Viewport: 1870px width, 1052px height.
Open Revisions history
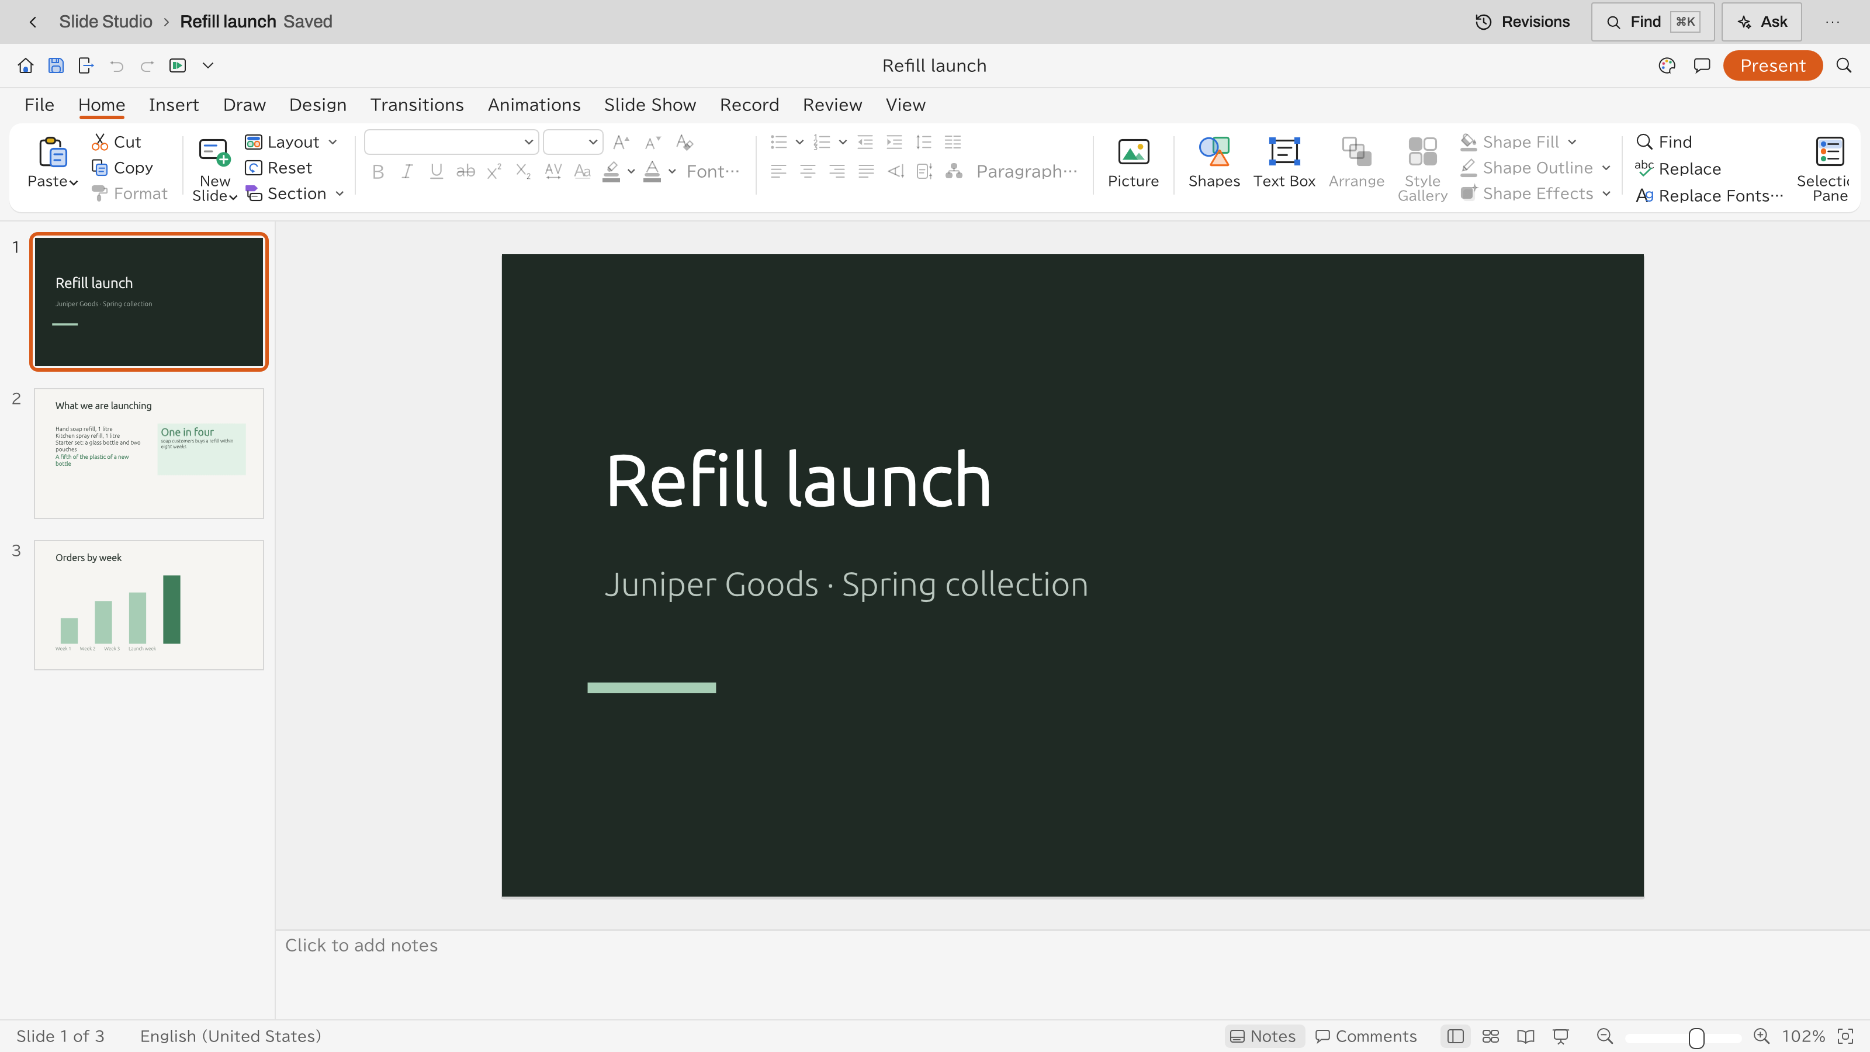(x=1522, y=22)
